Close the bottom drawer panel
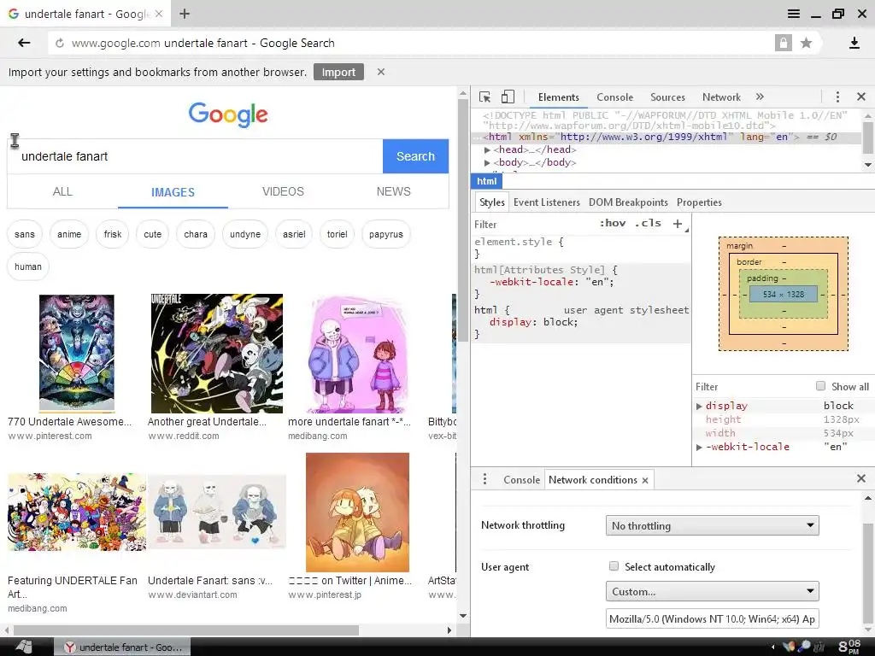The height and width of the screenshot is (656, 875). pyautogui.click(x=861, y=478)
